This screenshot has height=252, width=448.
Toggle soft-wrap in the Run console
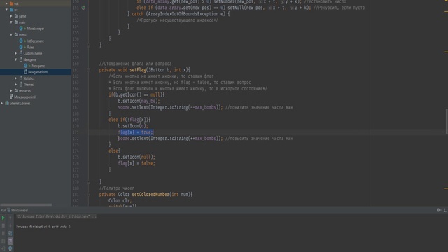(10, 233)
